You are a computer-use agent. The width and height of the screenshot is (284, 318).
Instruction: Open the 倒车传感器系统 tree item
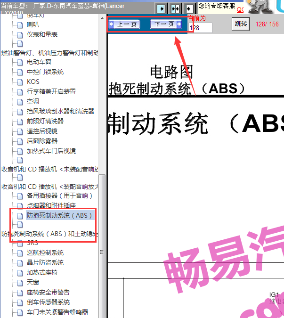pos(48,302)
